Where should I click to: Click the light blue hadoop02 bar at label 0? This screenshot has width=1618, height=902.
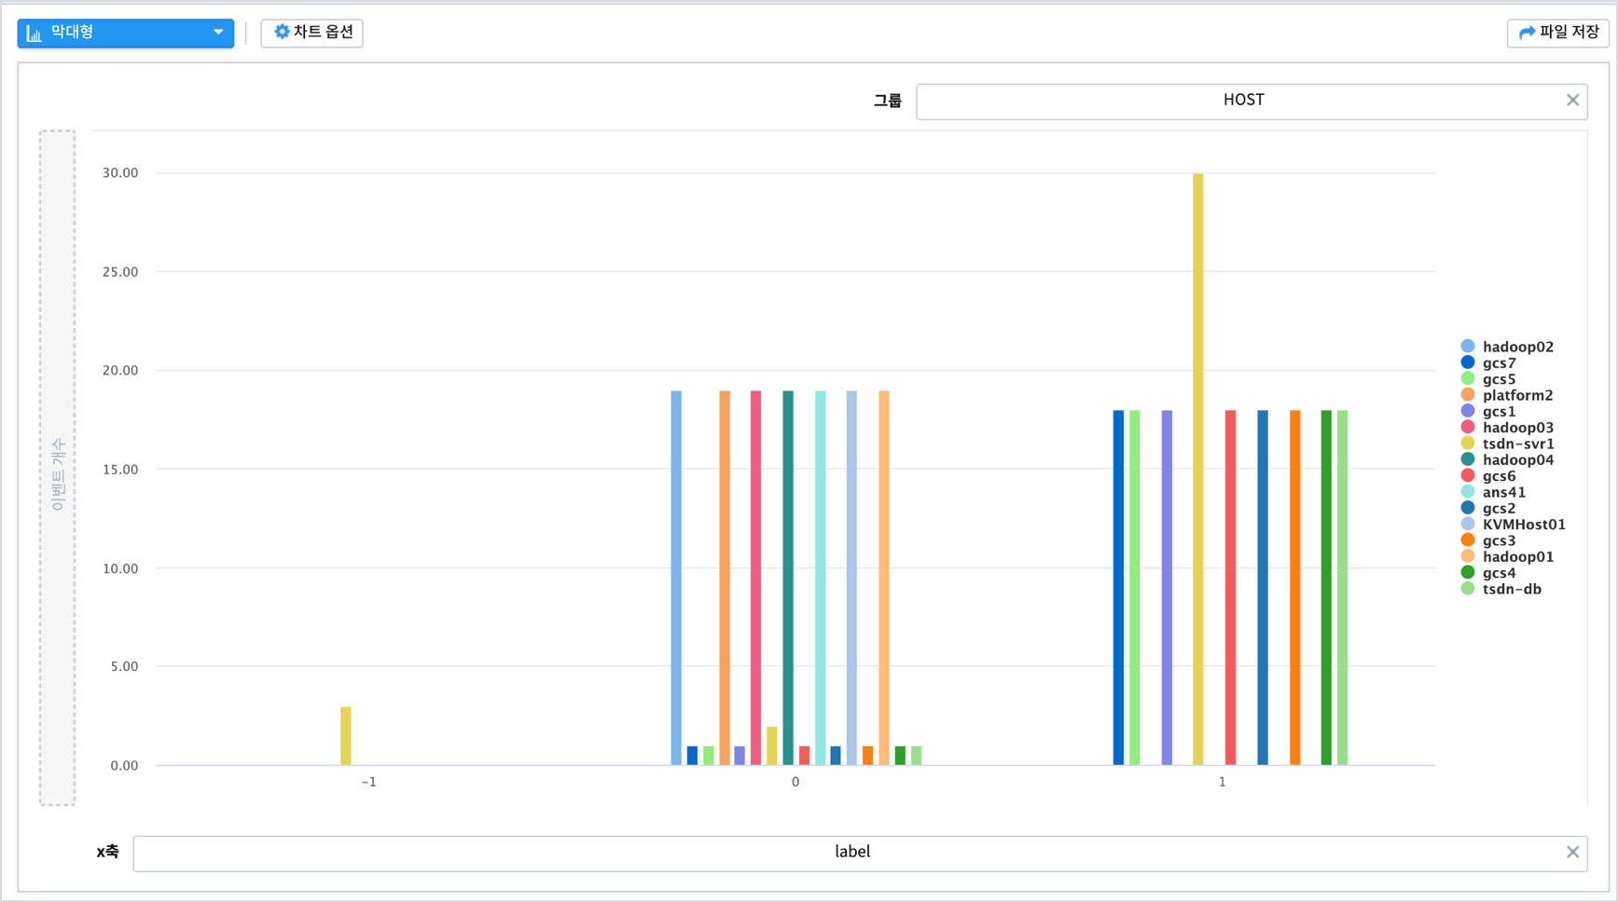[x=676, y=578]
